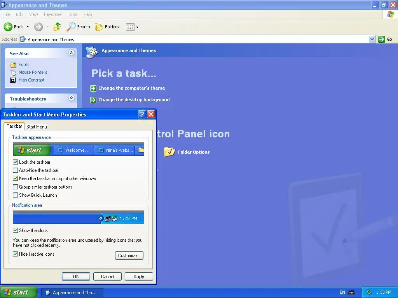398x298 pixels.
Task: Select Appearance and Themes taskbar button
Action: pos(72,293)
